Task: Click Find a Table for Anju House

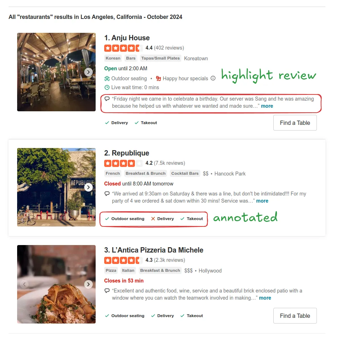Action: (295, 123)
